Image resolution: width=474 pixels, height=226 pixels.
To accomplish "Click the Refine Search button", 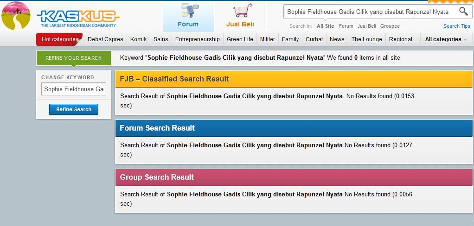I will [73, 110].
